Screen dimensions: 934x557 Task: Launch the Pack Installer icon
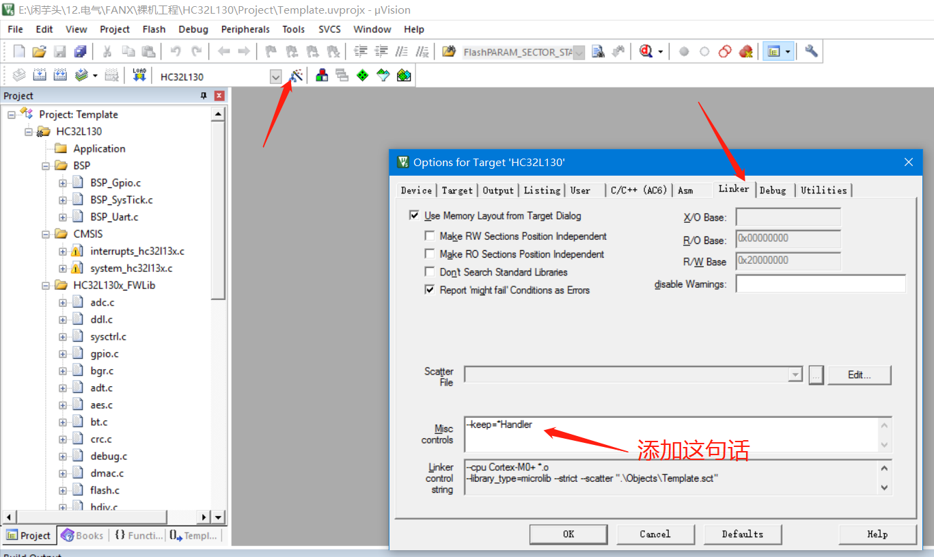click(x=404, y=76)
